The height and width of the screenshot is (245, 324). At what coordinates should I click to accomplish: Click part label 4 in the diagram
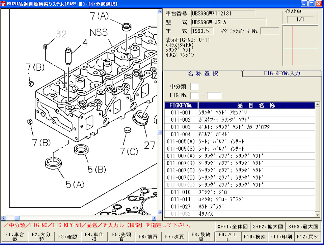click(85, 43)
